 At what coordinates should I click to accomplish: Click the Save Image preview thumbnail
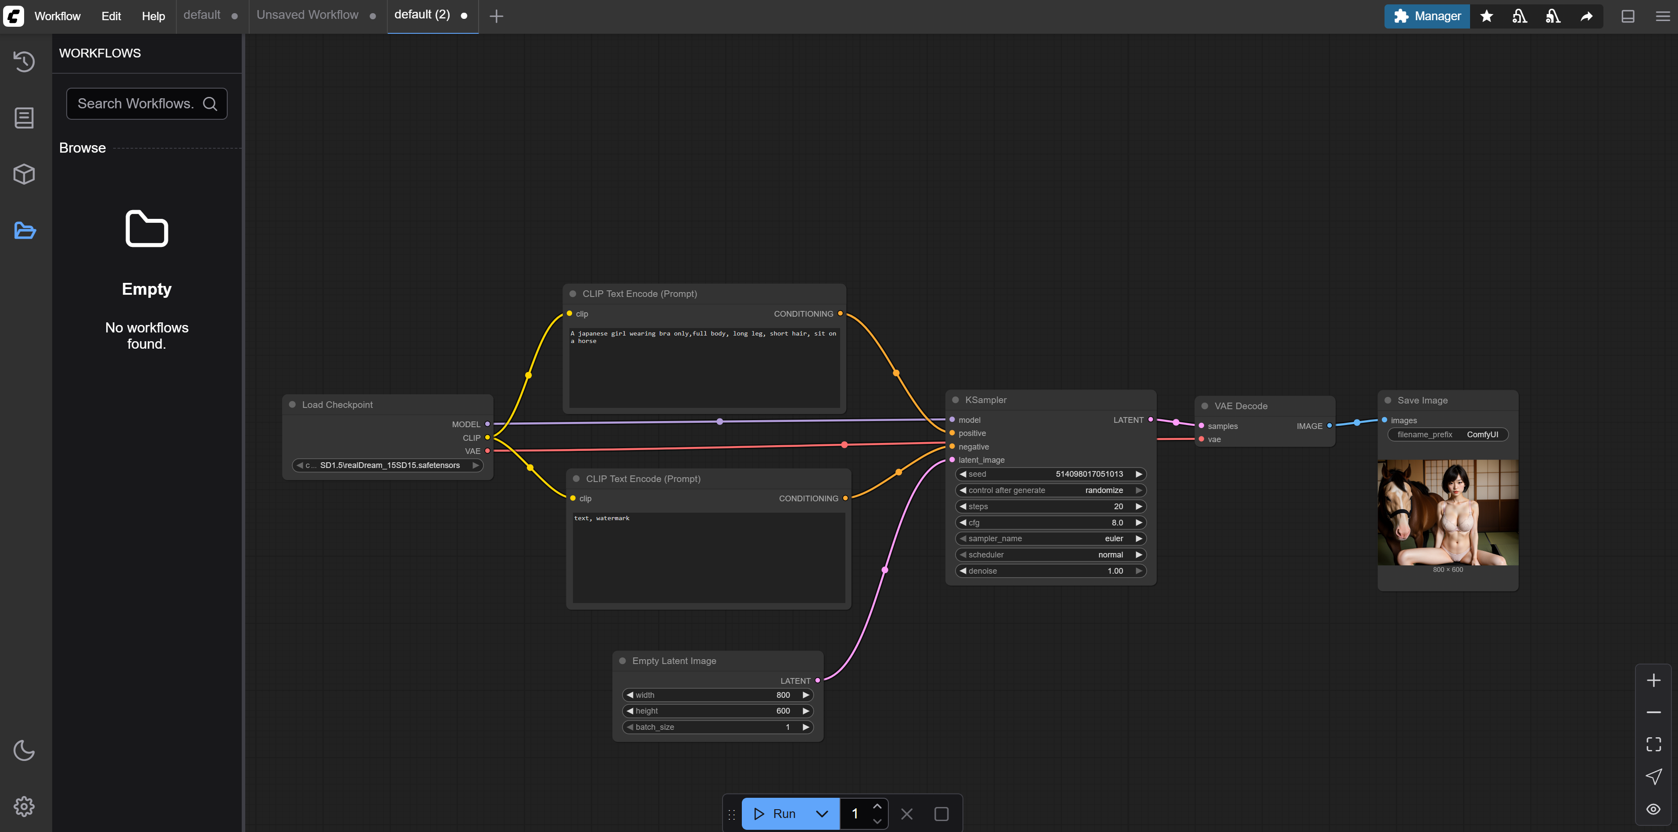(1447, 512)
